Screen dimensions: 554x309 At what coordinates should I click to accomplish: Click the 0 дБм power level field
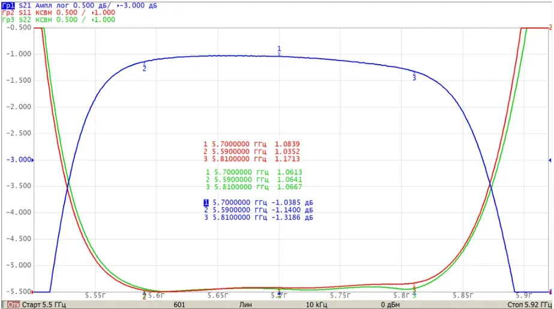[390, 305]
